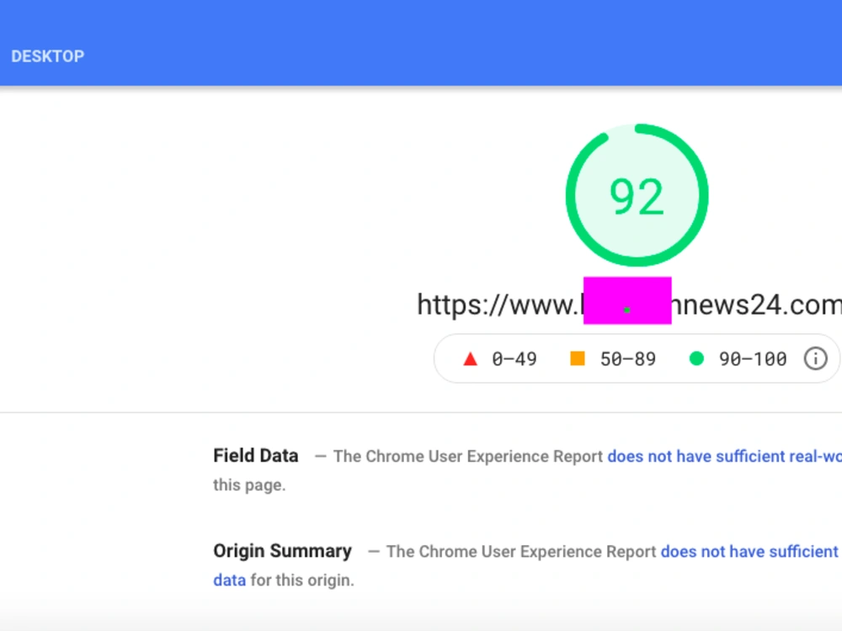Open the analyzed page URL text
This screenshot has width=842, height=631.
click(629, 305)
